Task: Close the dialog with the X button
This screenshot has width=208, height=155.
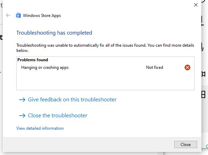Action: pyautogui.click(x=196, y=5)
